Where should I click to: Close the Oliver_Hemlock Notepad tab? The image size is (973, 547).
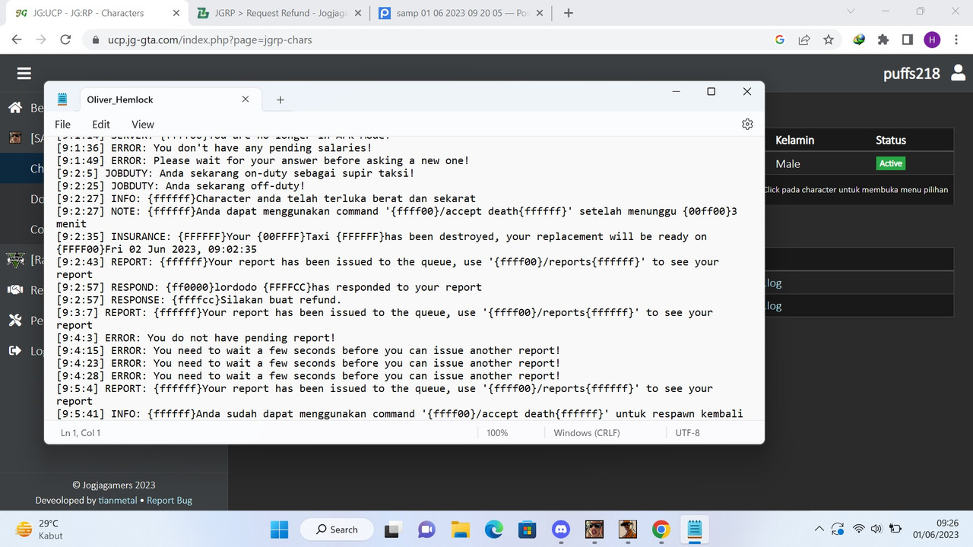pos(246,99)
